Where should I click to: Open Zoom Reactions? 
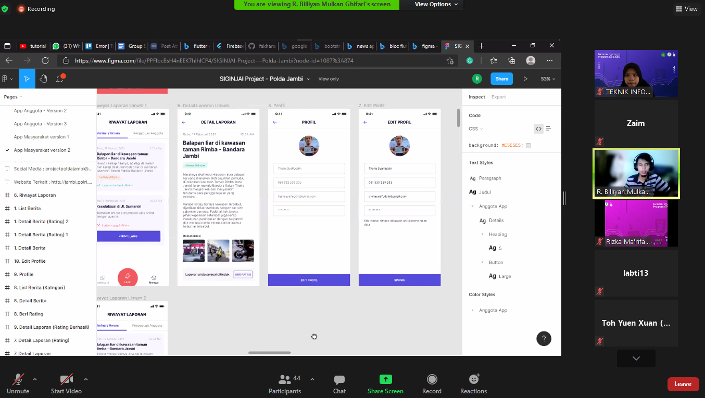click(x=473, y=384)
